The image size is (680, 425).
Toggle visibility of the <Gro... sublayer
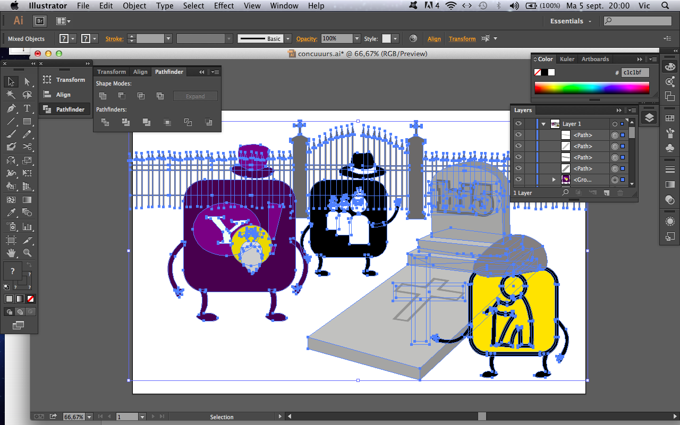coord(518,180)
